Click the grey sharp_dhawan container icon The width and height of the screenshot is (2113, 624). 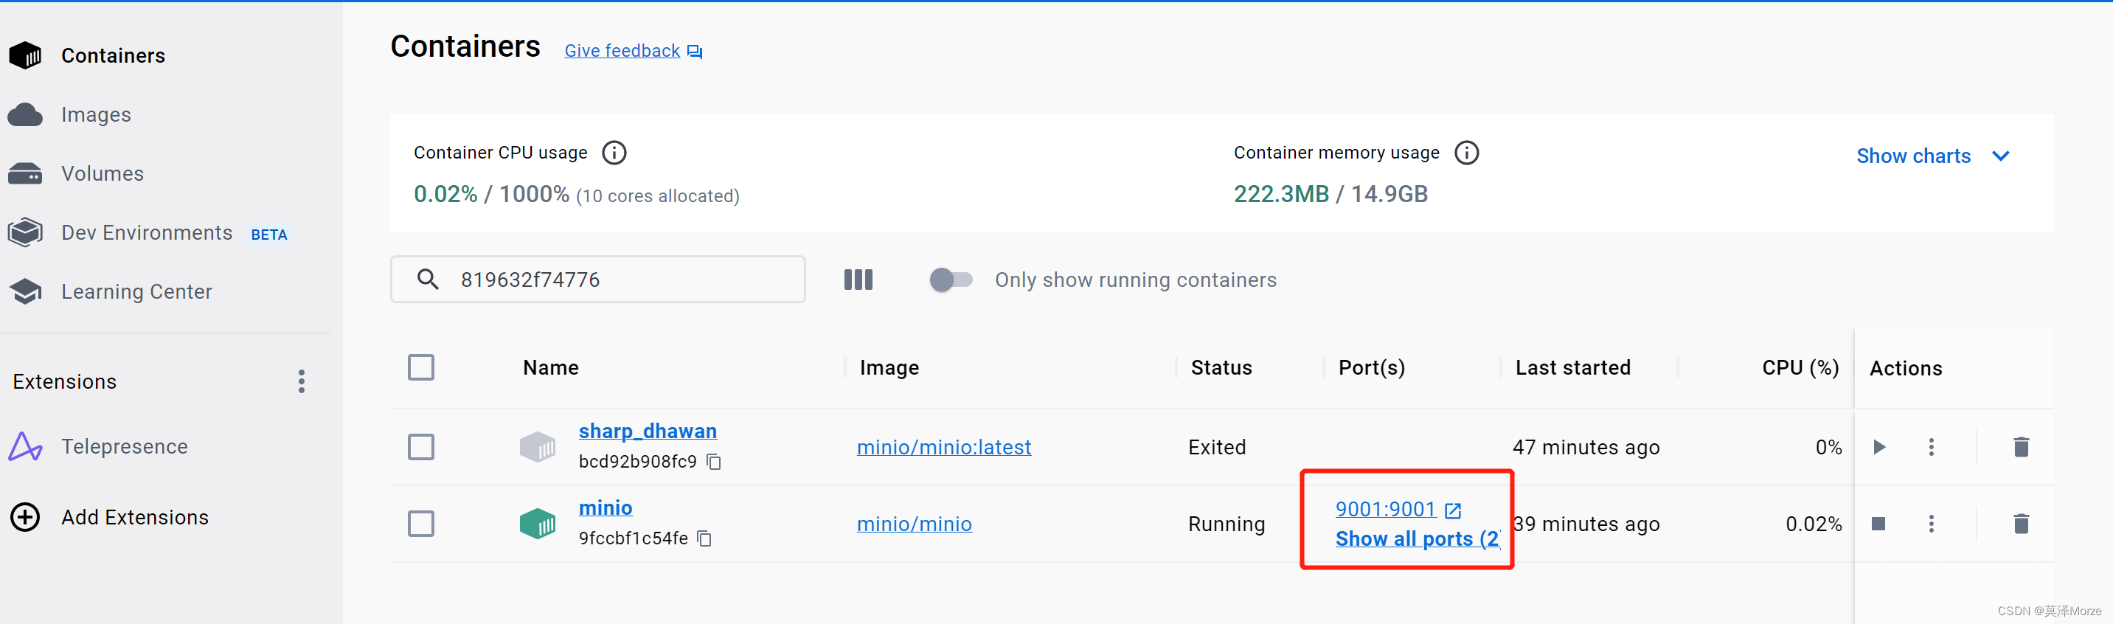pyautogui.click(x=537, y=447)
